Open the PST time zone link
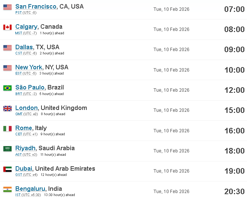The image size is (247, 202). tap(18, 13)
